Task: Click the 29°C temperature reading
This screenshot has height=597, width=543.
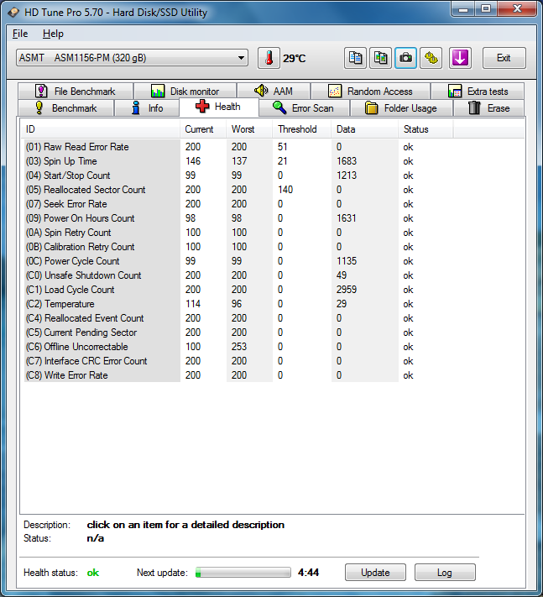Action: pyautogui.click(x=294, y=59)
